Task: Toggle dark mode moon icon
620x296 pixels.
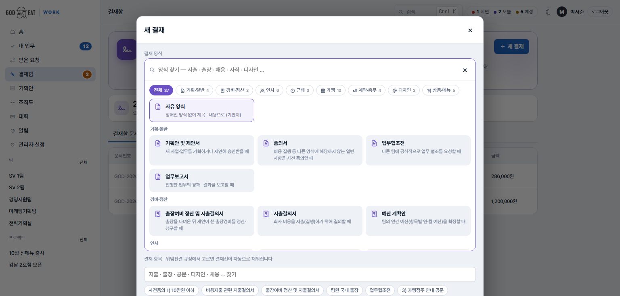Action: coord(548,12)
